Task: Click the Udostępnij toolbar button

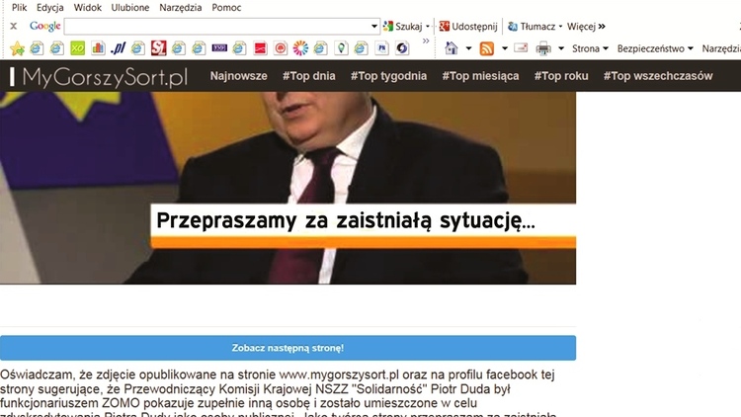Action: (468, 27)
